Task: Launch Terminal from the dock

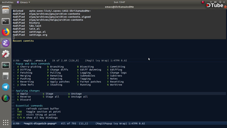Action: point(6,21)
